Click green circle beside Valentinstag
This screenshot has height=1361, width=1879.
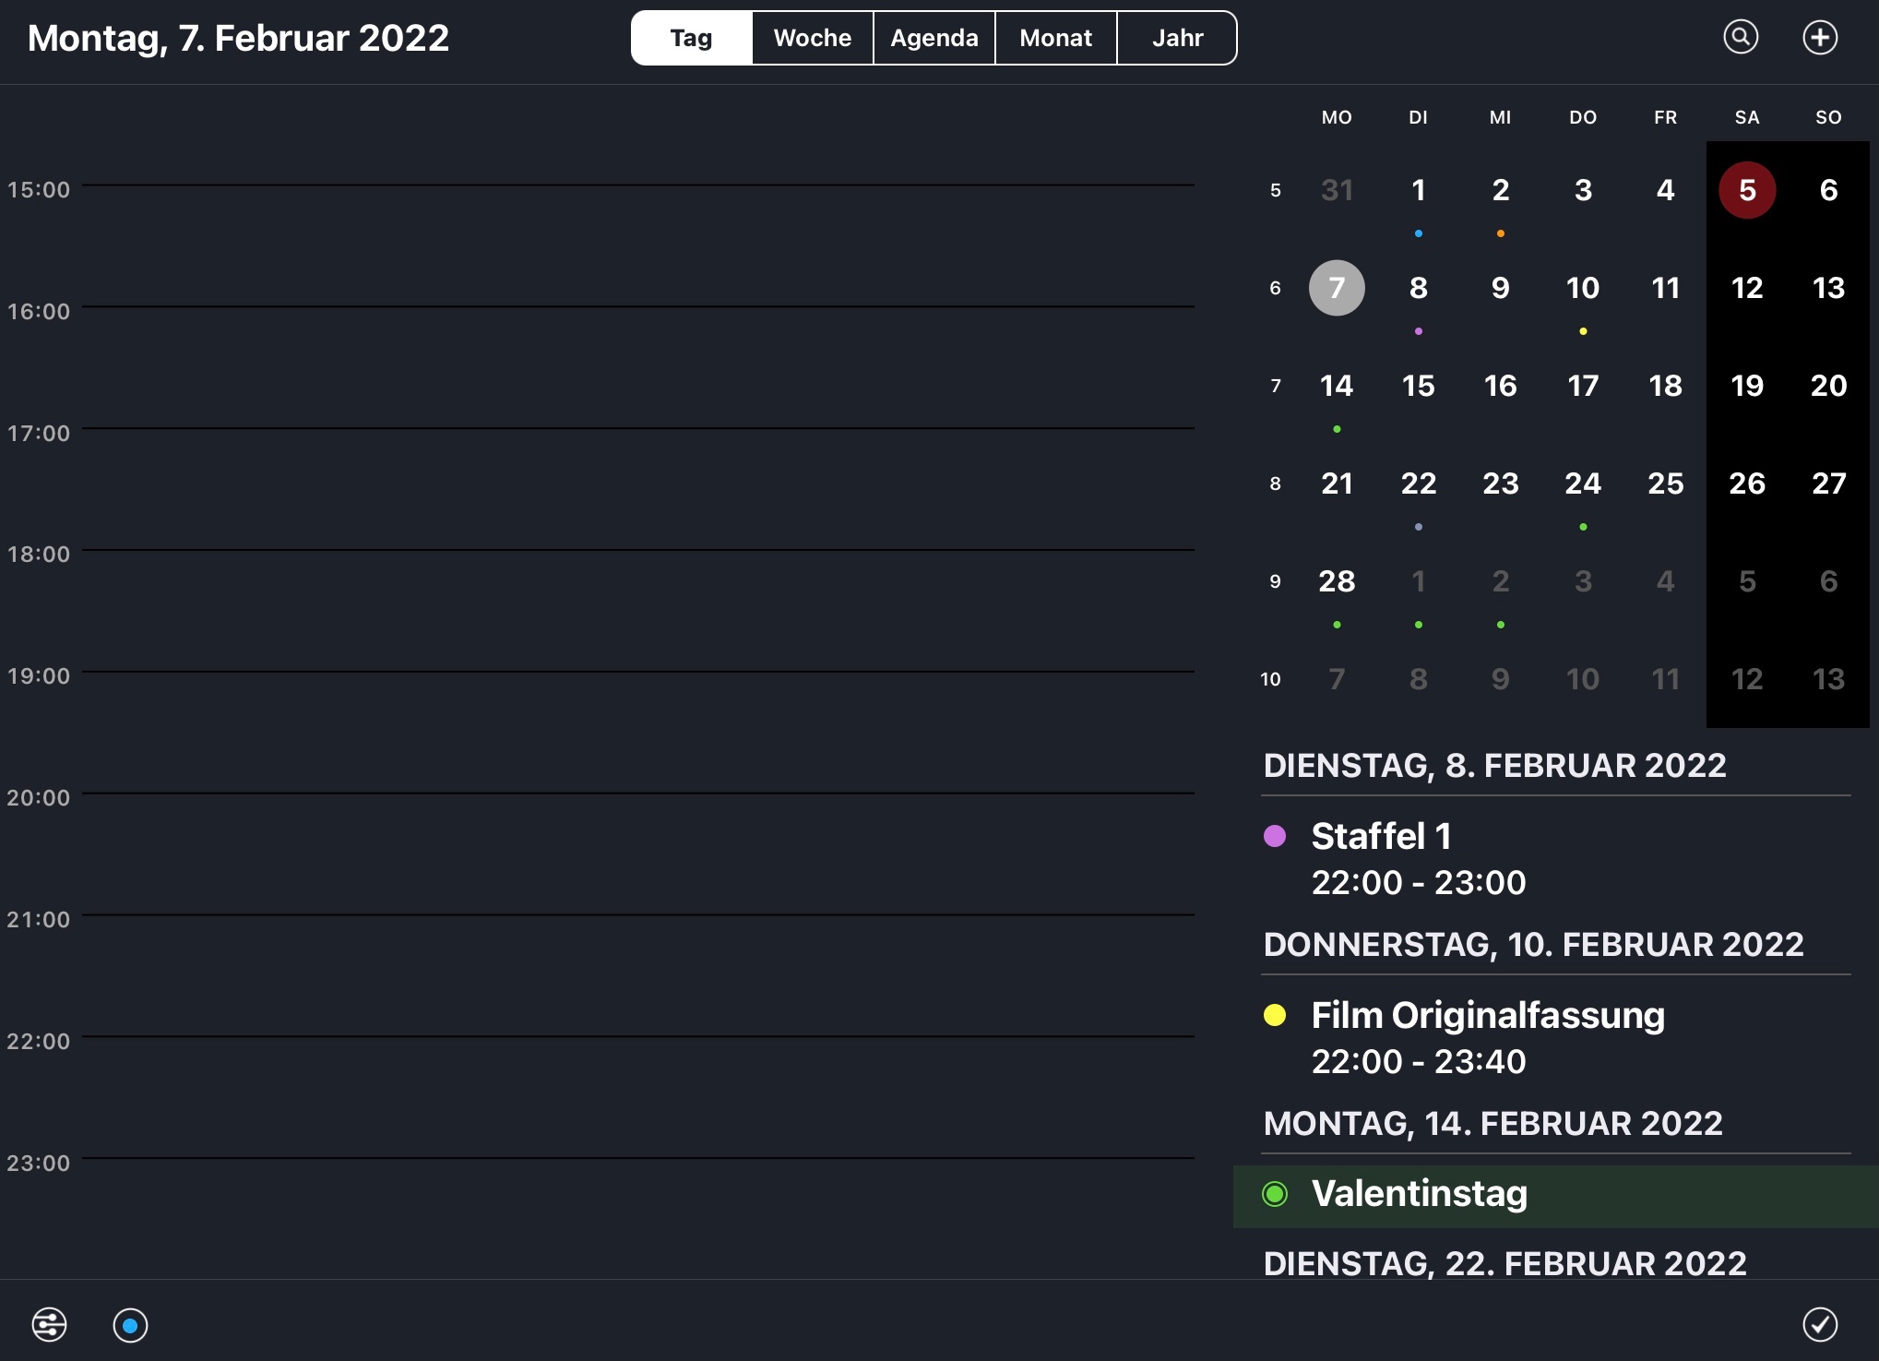point(1275,1194)
